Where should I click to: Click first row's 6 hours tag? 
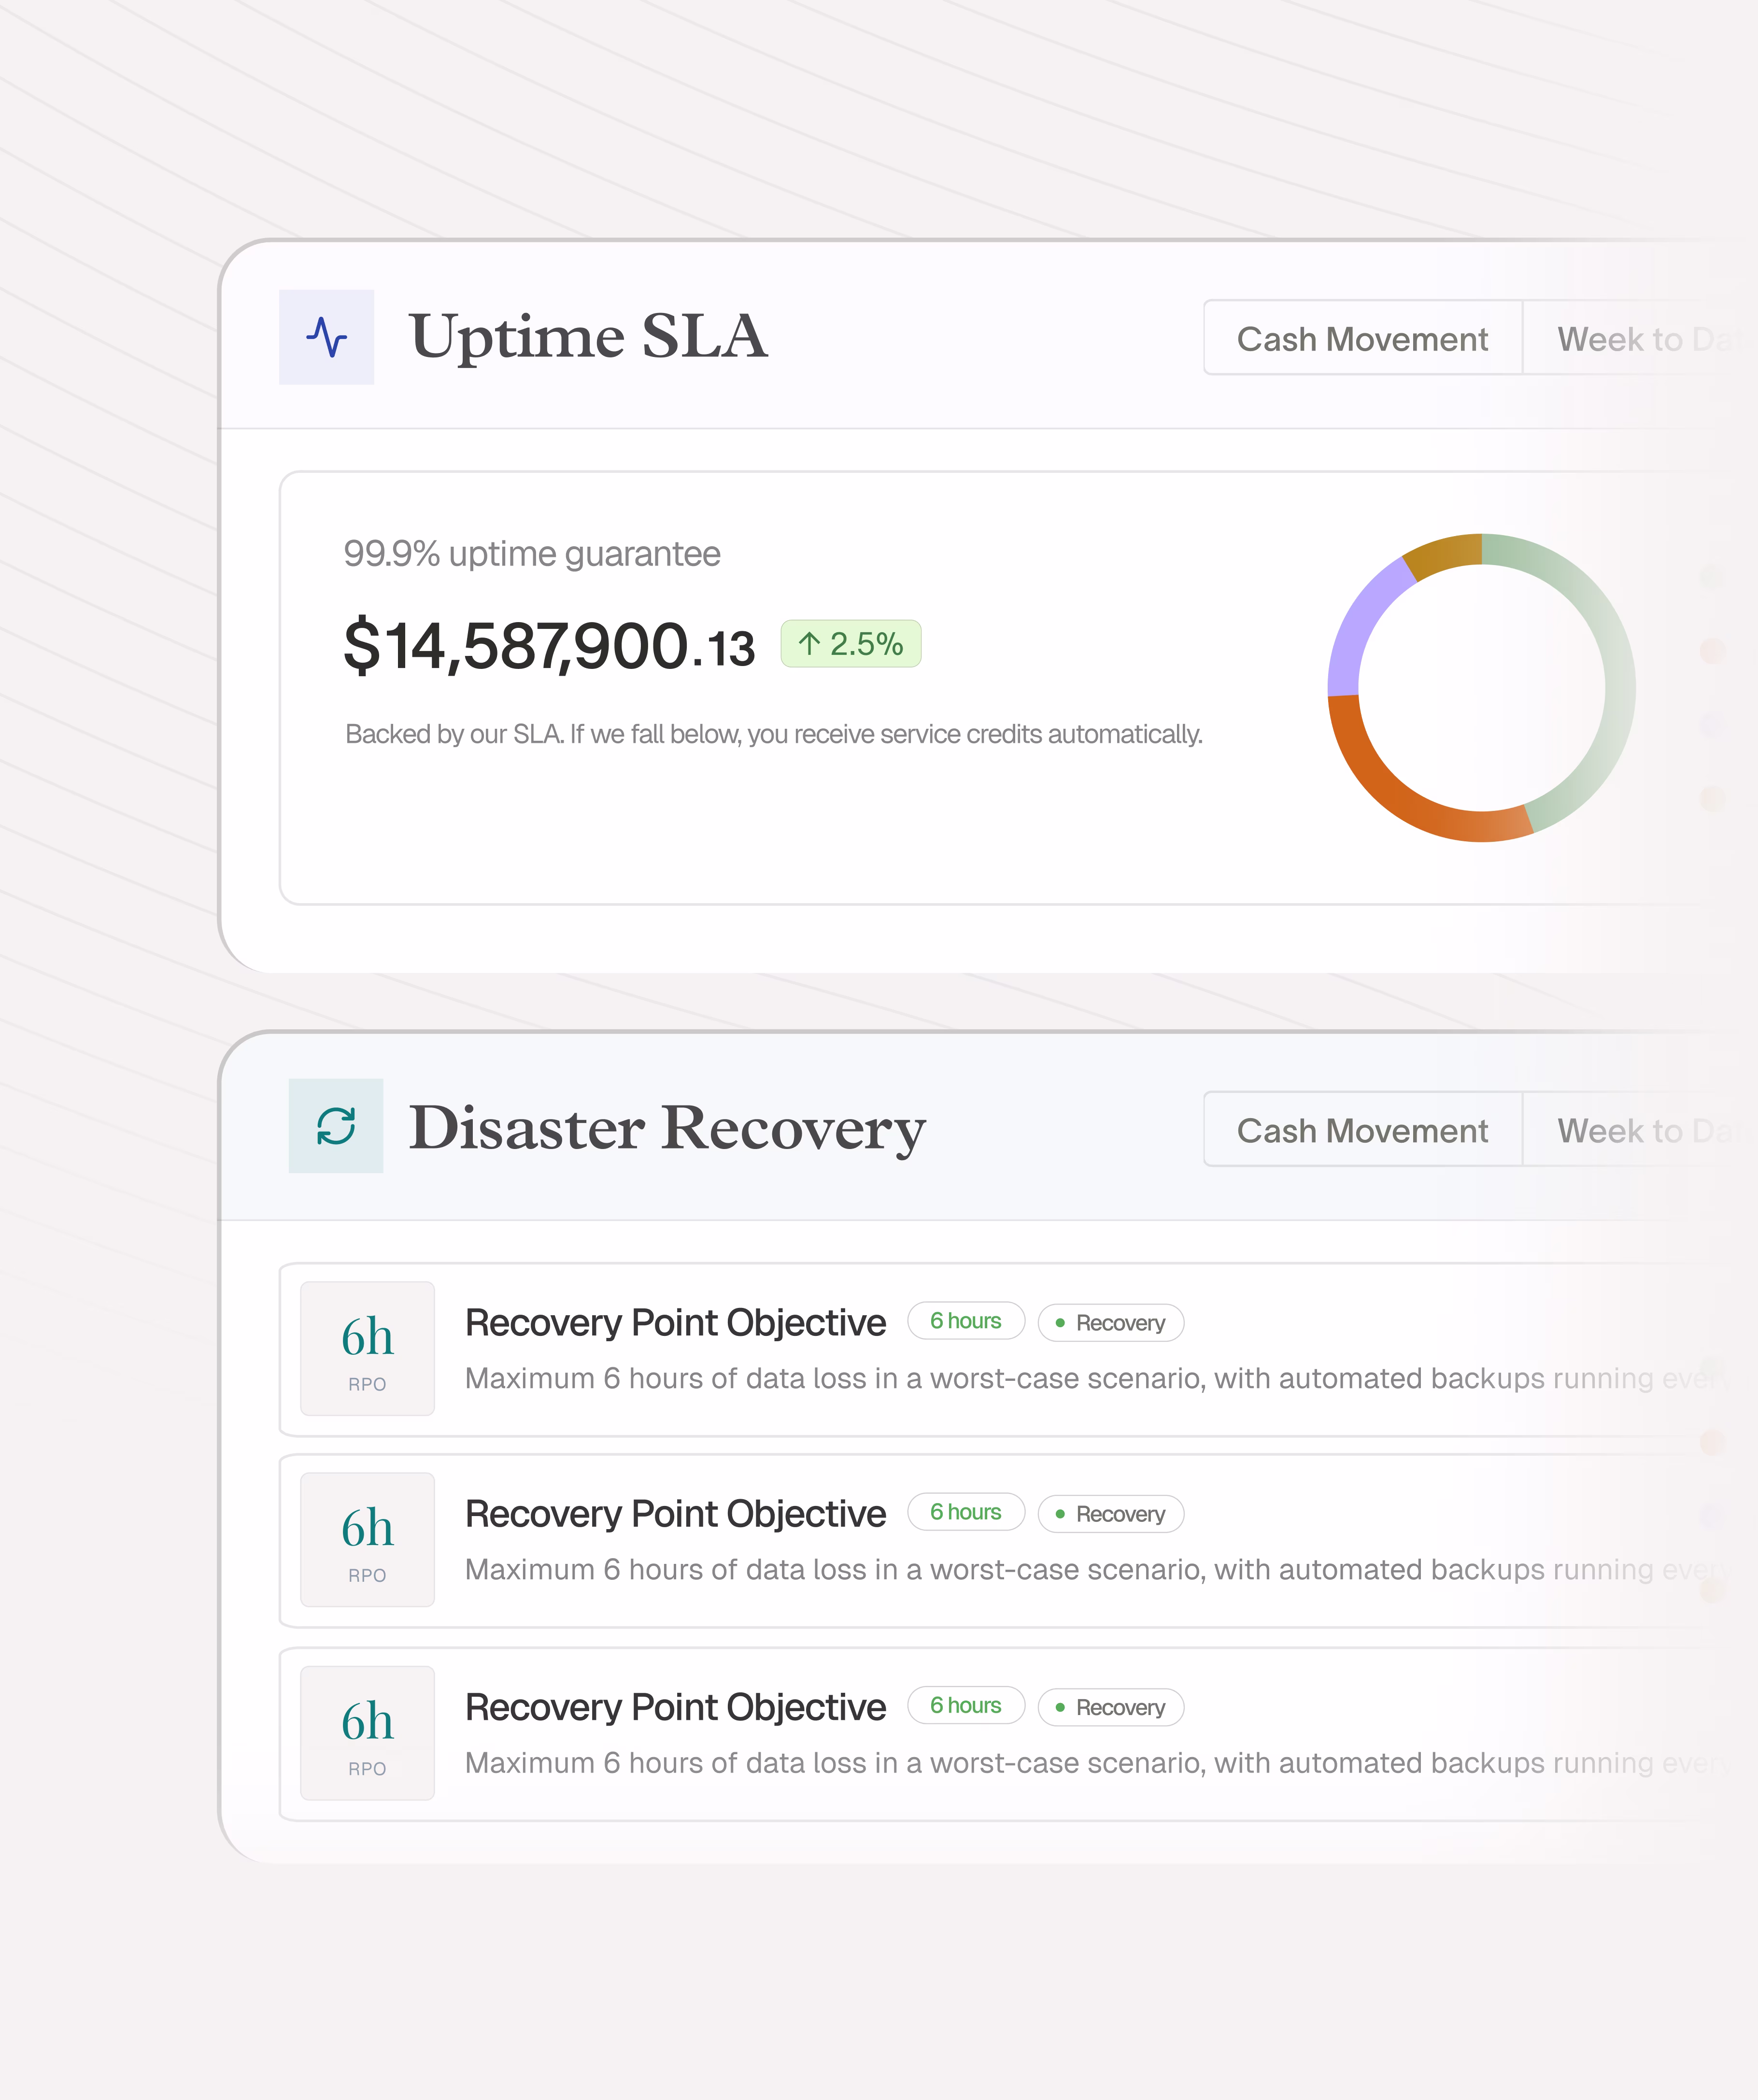coord(965,1321)
